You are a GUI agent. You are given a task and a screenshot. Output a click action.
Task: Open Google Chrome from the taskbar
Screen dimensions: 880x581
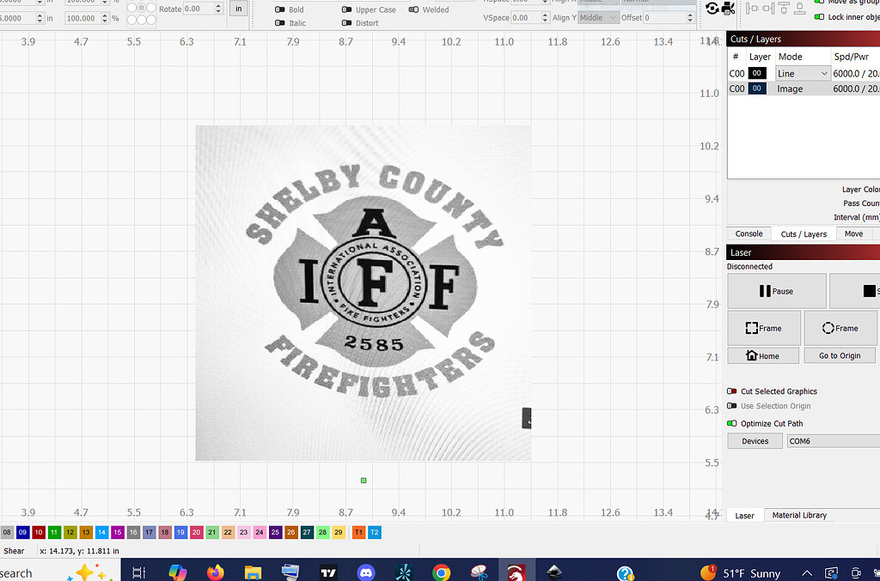point(441,572)
